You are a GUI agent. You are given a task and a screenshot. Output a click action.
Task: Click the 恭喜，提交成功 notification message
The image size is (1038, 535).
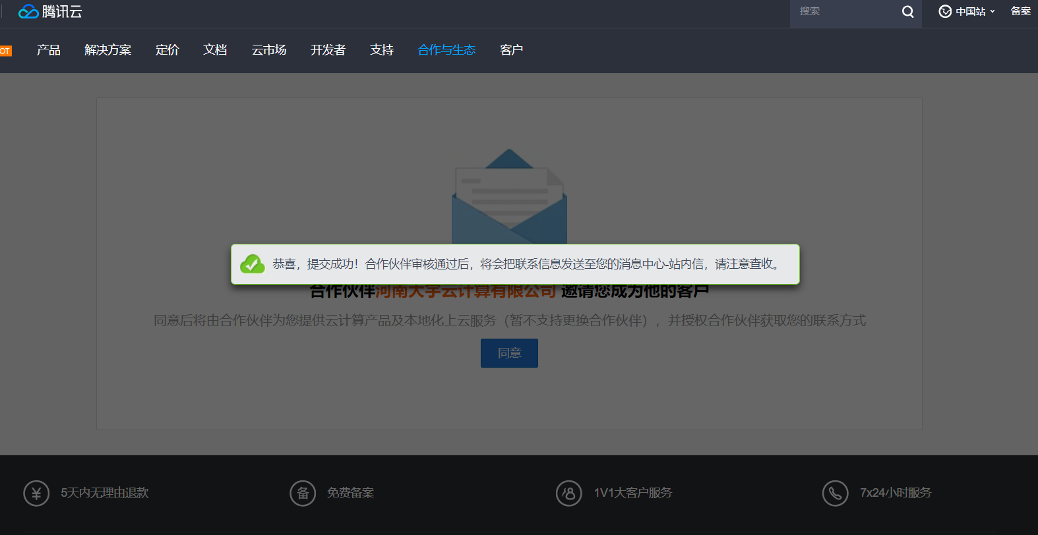coord(526,264)
